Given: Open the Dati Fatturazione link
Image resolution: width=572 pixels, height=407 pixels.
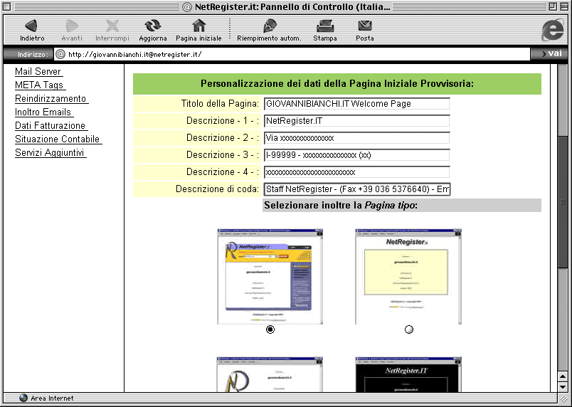Looking at the screenshot, I should [x=51, y=125].
